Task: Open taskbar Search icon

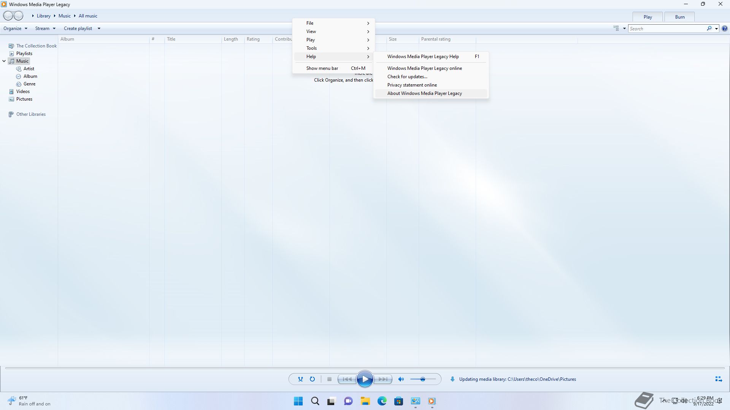Action: [315, 401]
